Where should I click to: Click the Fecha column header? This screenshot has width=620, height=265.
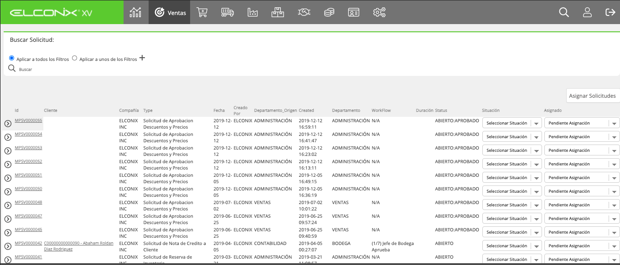pyautogui.click(x=219, y=110)
